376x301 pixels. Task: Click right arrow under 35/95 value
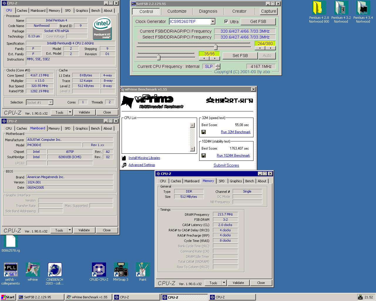point(214,58)
